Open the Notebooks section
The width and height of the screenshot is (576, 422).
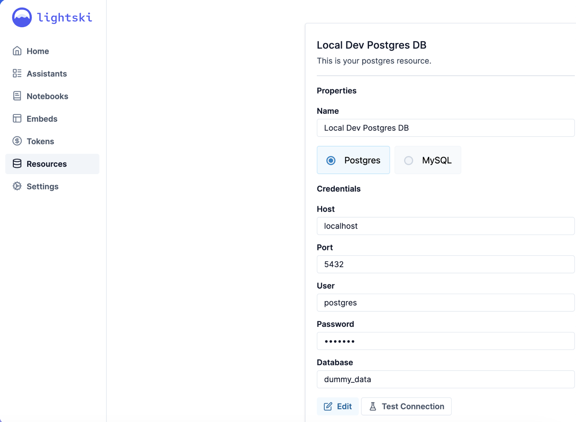coord(47,96)
